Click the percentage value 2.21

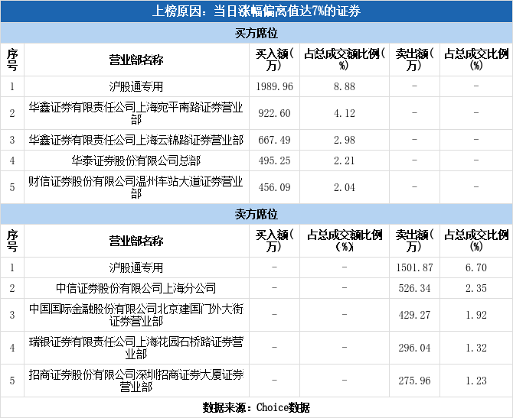click(345, 160)
